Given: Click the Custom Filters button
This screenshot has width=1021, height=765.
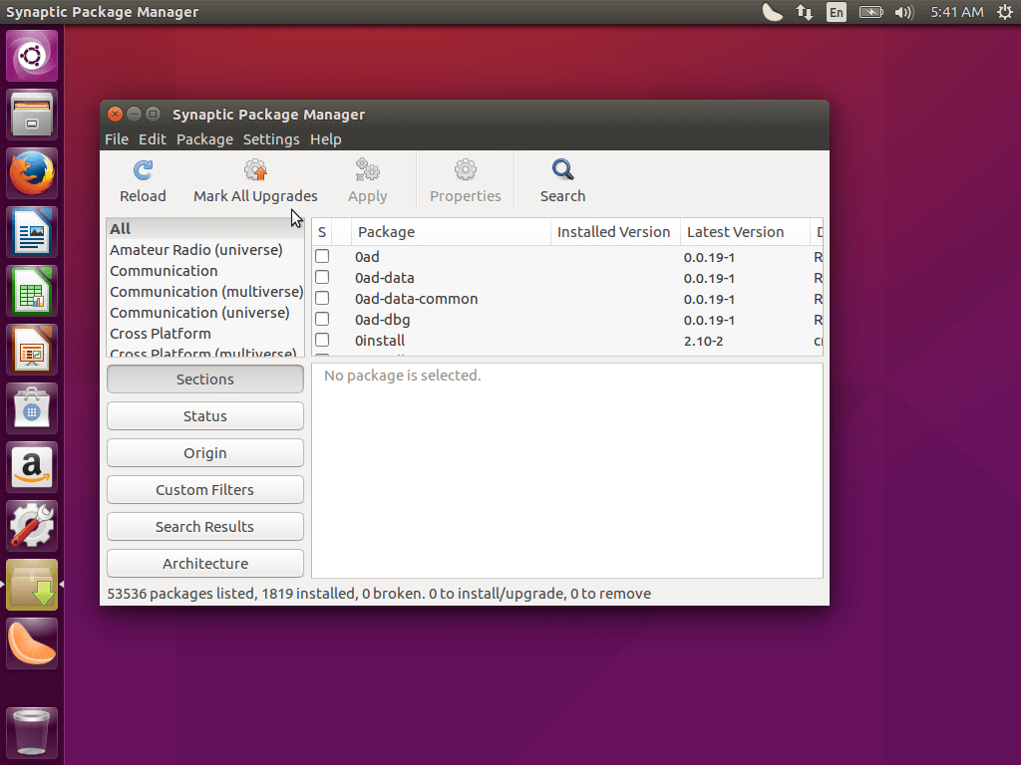Looking at the screenshot, I should coord(204,489).
